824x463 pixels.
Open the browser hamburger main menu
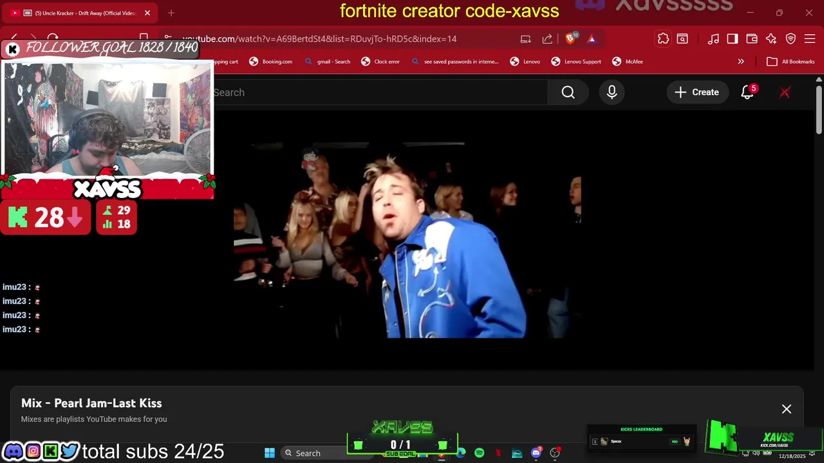(810, 39)
